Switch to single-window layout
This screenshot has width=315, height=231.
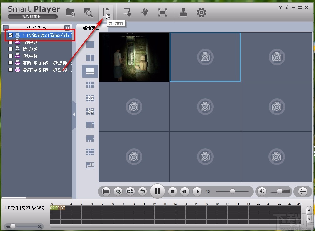pyautogui.click(x=90, y=44)
